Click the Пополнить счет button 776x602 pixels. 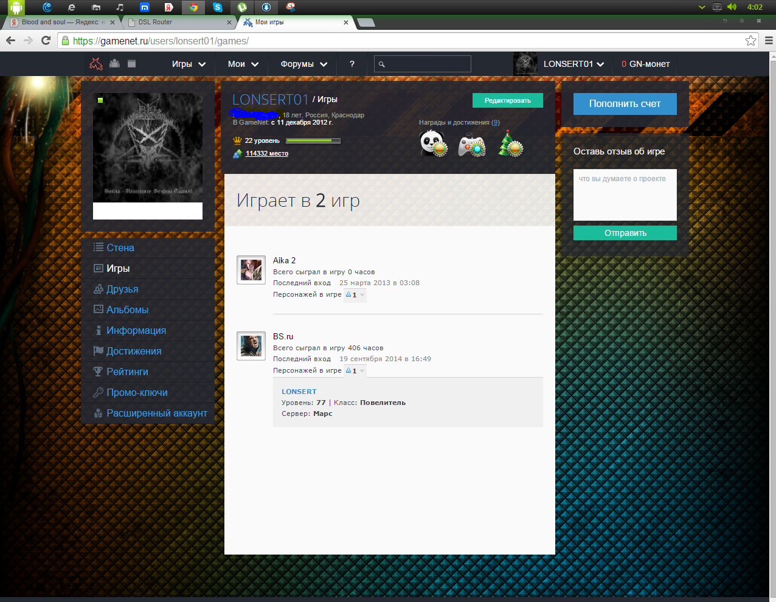coord(625,104)
